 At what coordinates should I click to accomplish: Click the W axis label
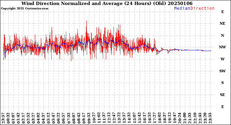[222, 59]
